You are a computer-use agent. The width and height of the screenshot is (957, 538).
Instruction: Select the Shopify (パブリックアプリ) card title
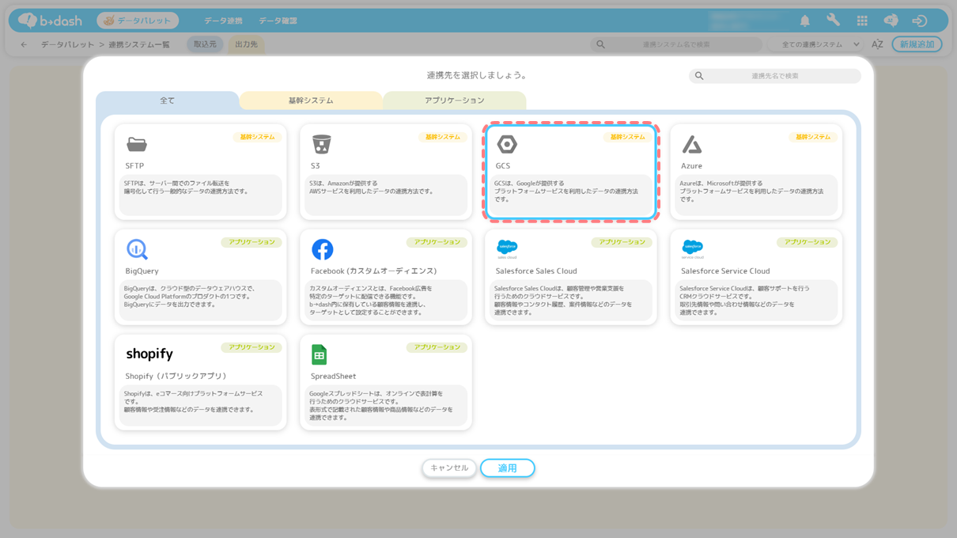[176, 376]
